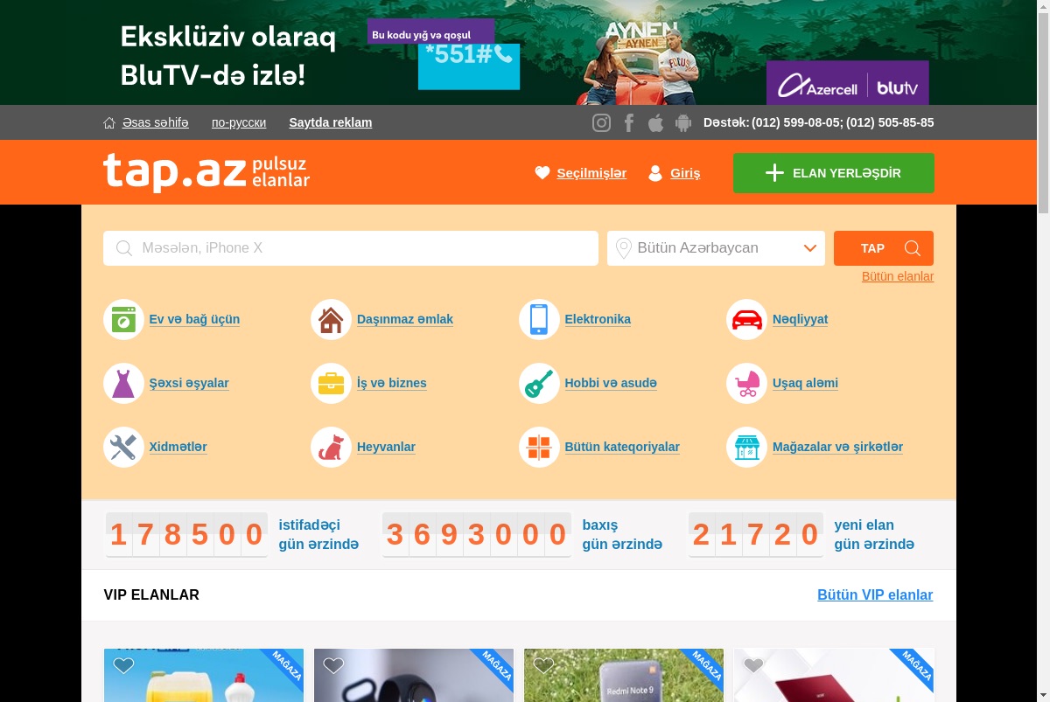Click the Daşınmaz əmlak house icon
This screenshot has height=702, width=1050.
331,319
